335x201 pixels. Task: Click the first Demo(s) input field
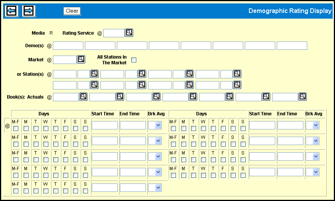coord(68,46)
